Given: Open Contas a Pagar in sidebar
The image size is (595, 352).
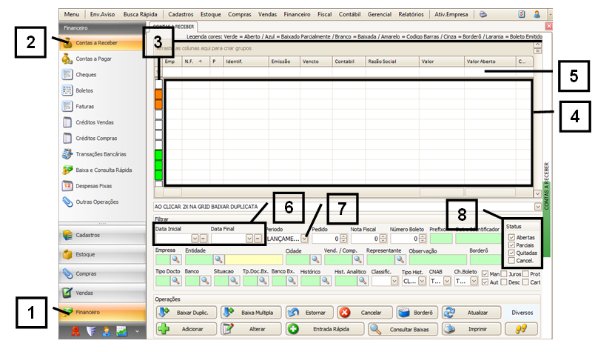Looking at the screenshot, I should click(93, 59).
